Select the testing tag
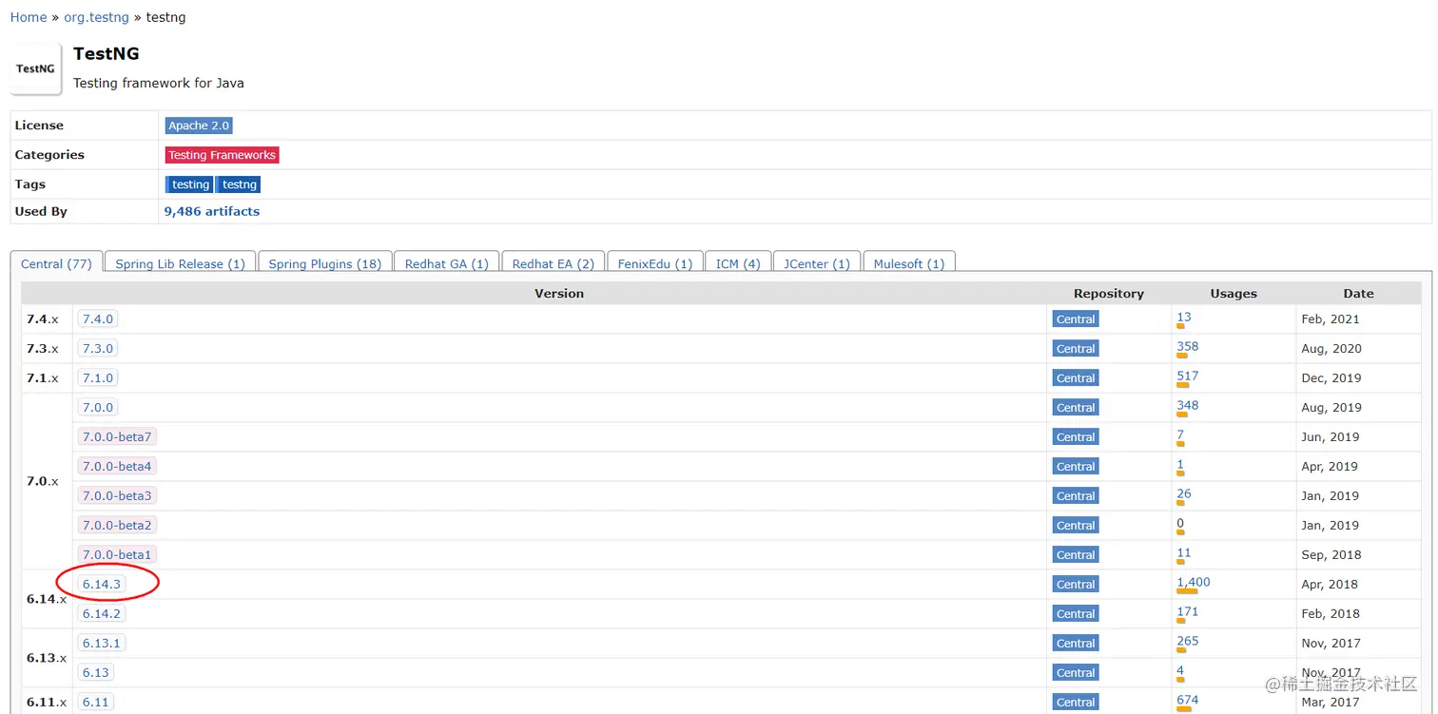Screen dimensions: 1438x714 tap(190, 184)
